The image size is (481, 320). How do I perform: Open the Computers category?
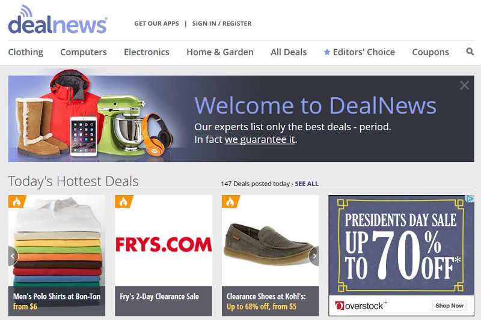pyautogui.click(x=84, y=52)
